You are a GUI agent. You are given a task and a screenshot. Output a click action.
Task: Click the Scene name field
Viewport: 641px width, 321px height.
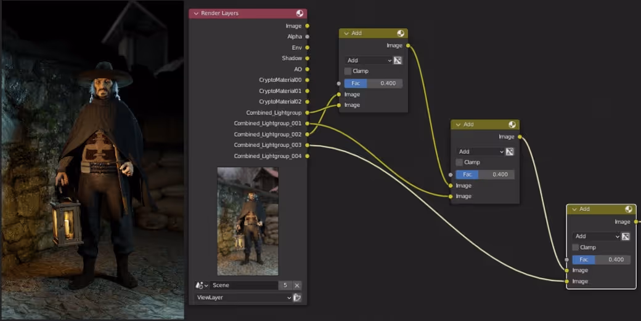(244, 285)
